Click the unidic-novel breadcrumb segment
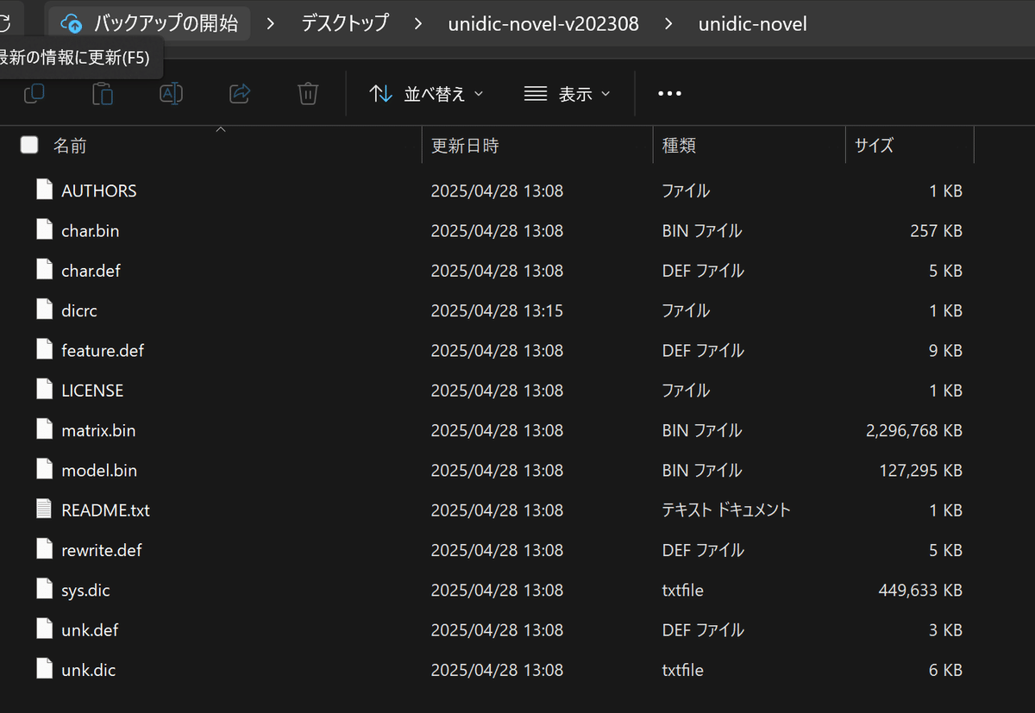This screenshot has height=713, width=1035. pyautogui.click(x=752, y=23)
